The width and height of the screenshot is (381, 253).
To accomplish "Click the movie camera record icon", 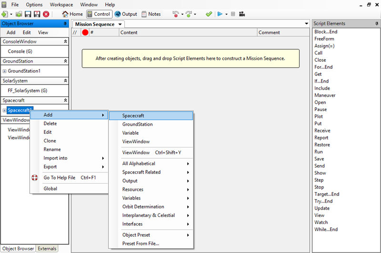I will [242, 14].
